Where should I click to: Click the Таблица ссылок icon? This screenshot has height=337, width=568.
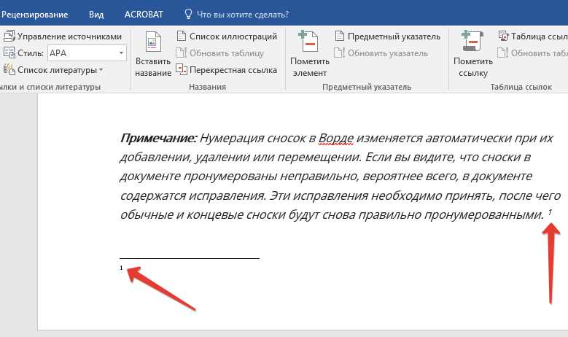504,36
